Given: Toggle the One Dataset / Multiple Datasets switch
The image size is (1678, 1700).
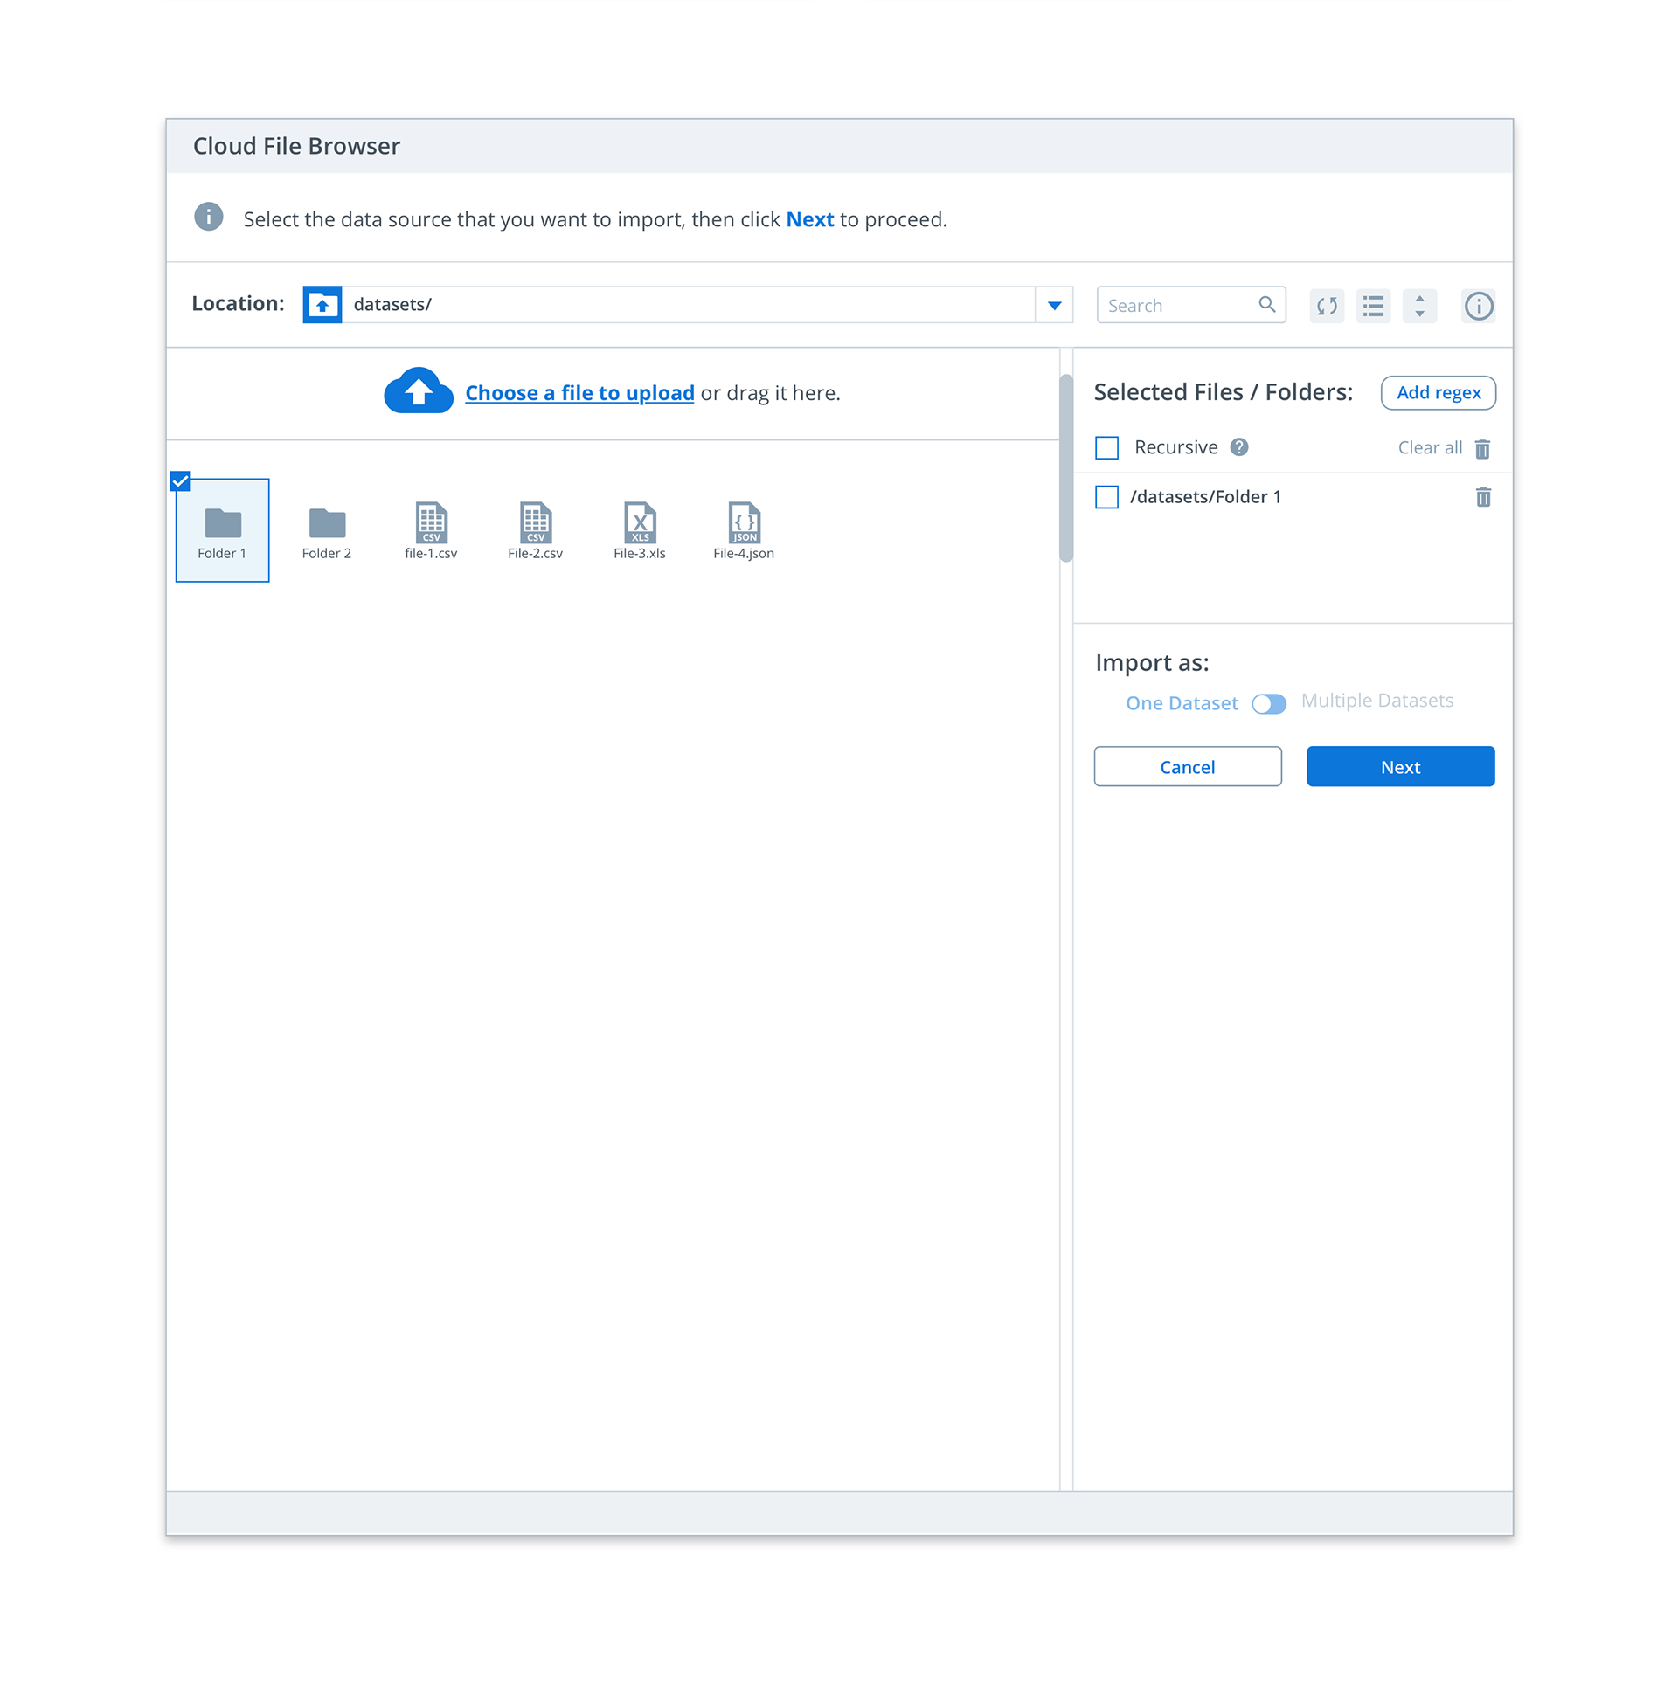Looking at the screenshot, I should tap(1269, 704).
